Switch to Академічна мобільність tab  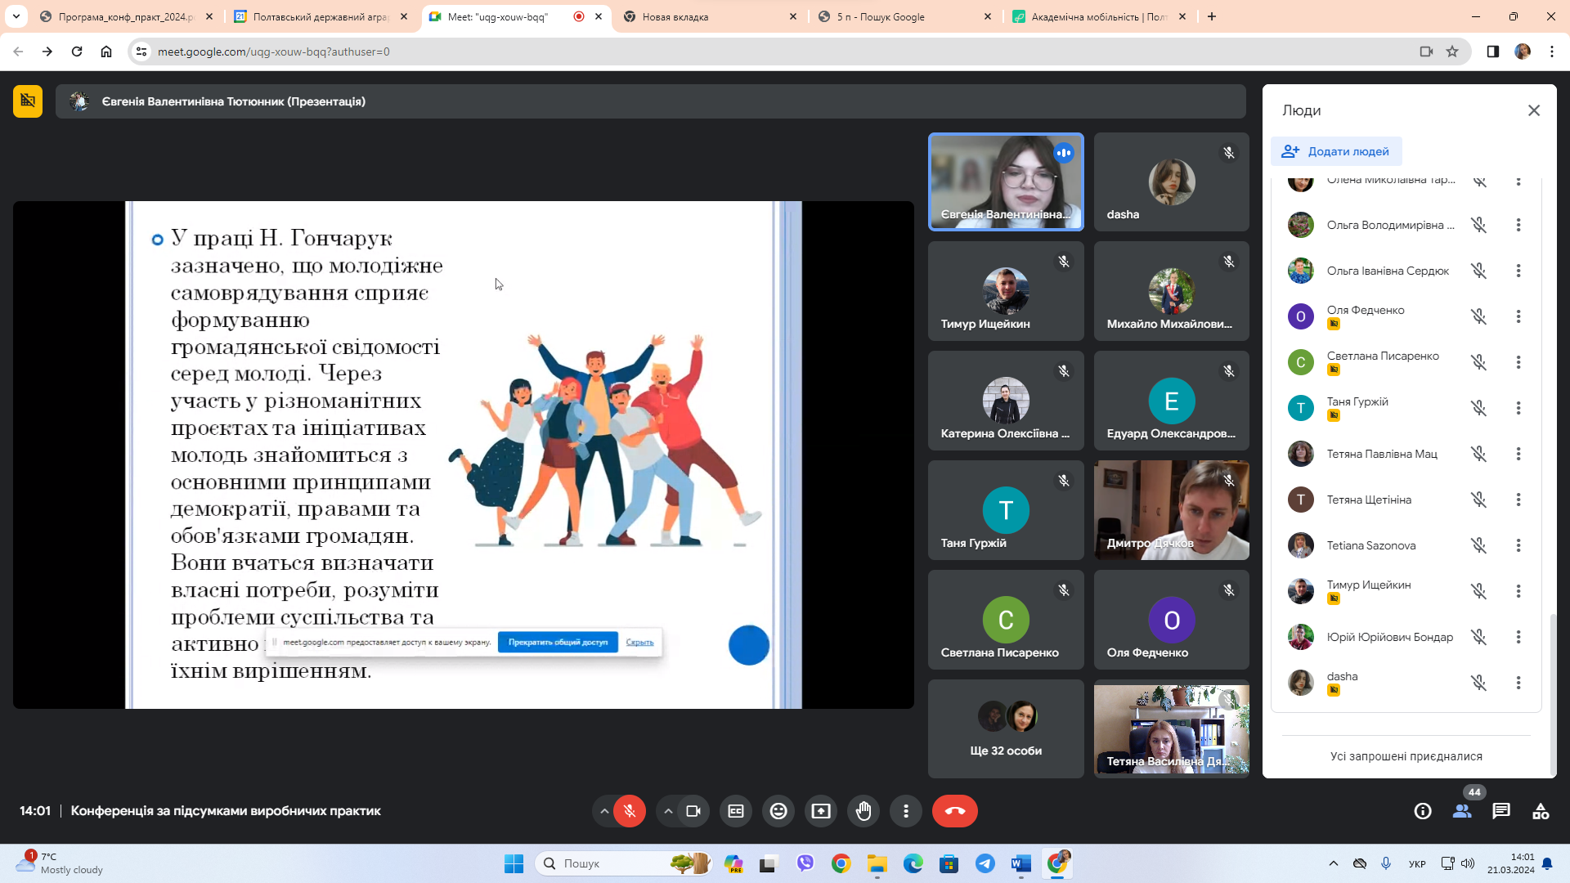(x=1099, y=16)
